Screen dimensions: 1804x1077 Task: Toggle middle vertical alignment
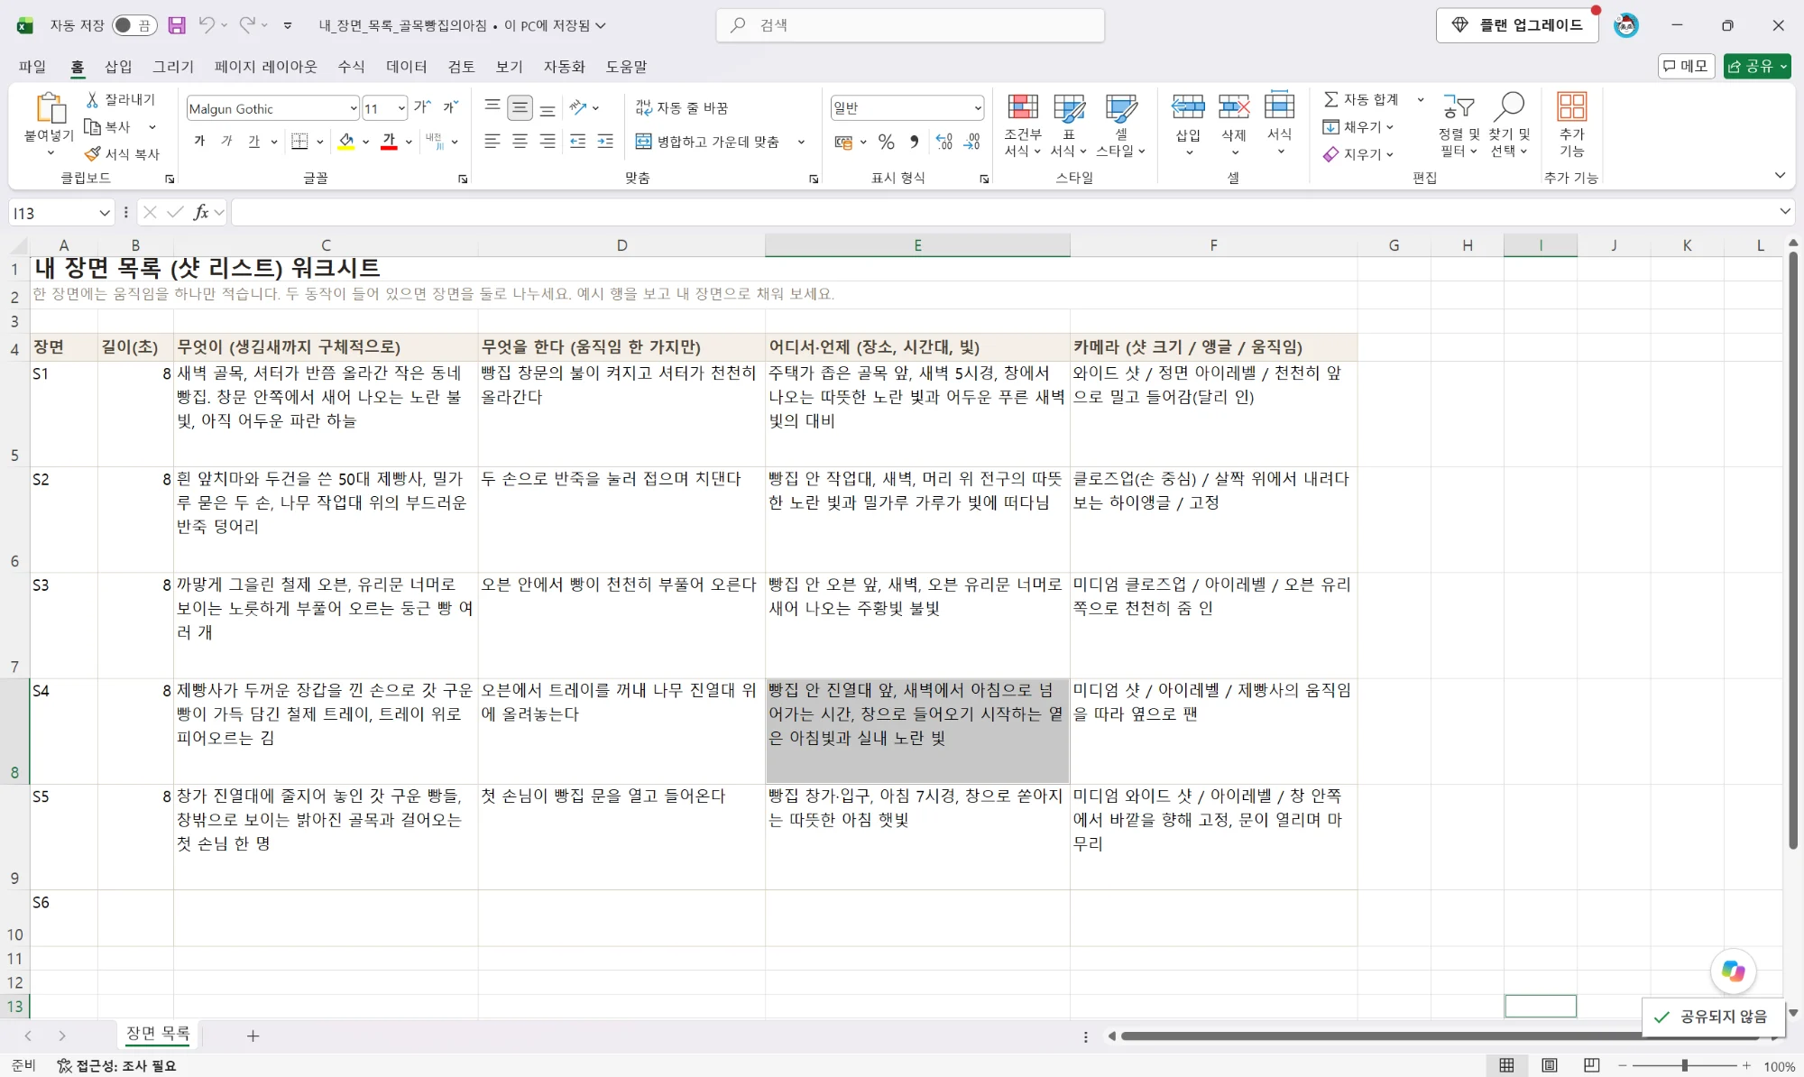tap(520, 107)
